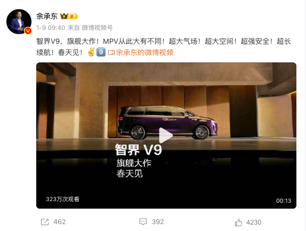This screenshot has width=306, height=231.
Task: Click the 微博视频号 source link
Action: tap(97, 28)
